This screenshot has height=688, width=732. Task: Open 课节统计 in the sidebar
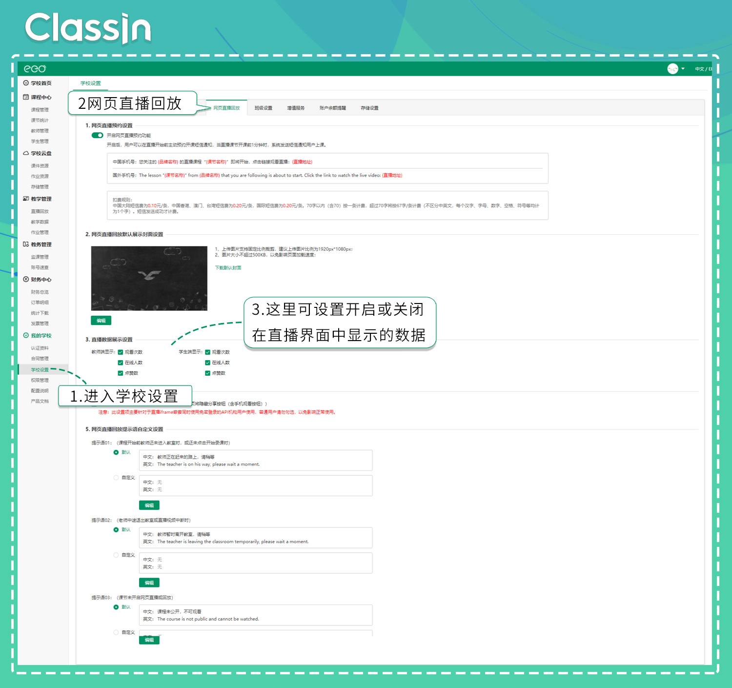[x=40, y=120]
